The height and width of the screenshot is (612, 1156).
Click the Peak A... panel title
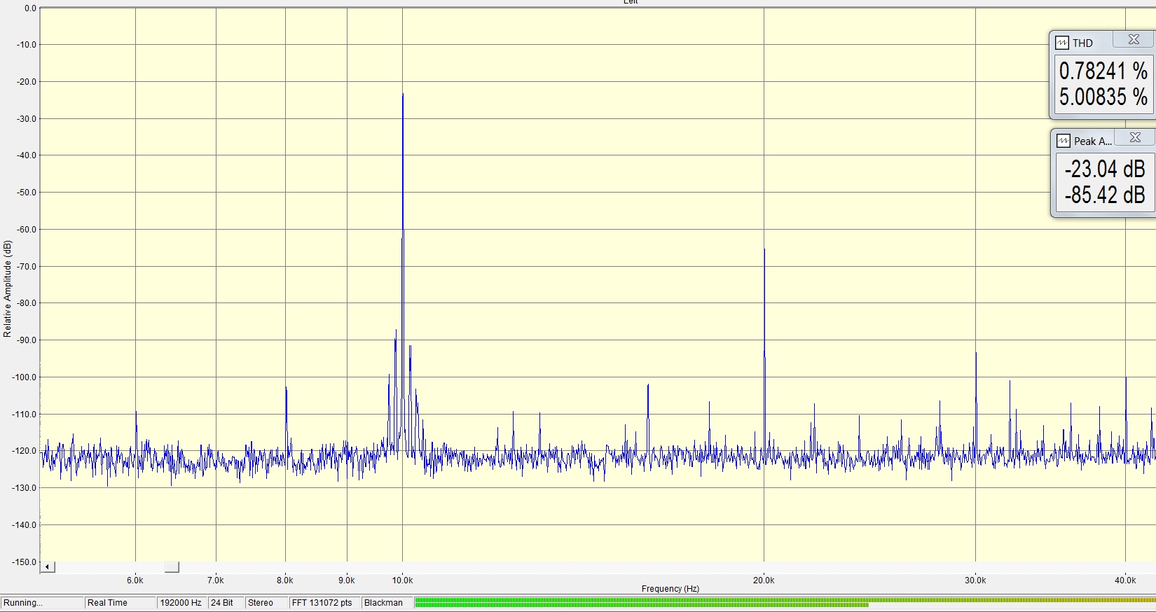pyautogui.click(x=1093, y=141)
